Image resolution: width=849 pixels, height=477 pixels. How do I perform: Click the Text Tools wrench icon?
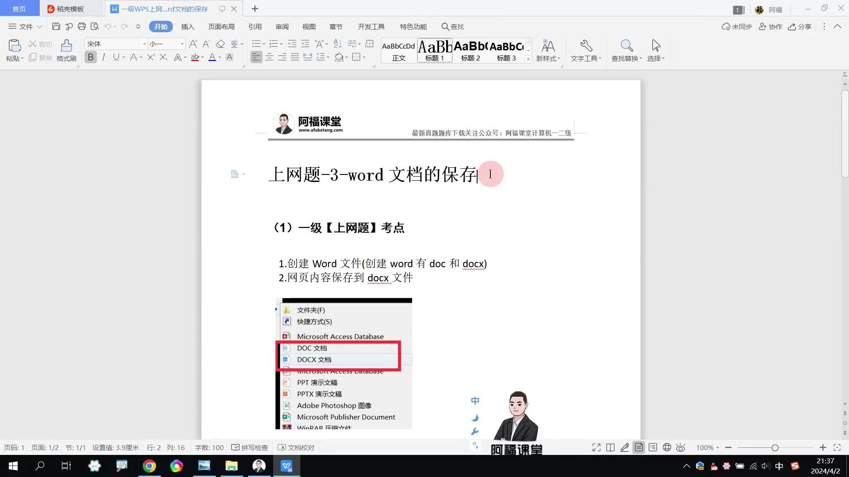pyautogui.click(x=586, y=46)
